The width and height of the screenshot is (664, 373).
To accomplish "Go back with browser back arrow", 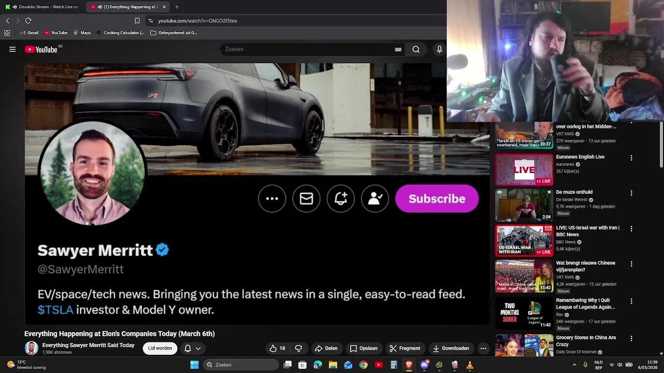I will (x=7, y=21).
